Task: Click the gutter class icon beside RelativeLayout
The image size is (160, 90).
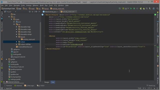Action: coord(42,15)
